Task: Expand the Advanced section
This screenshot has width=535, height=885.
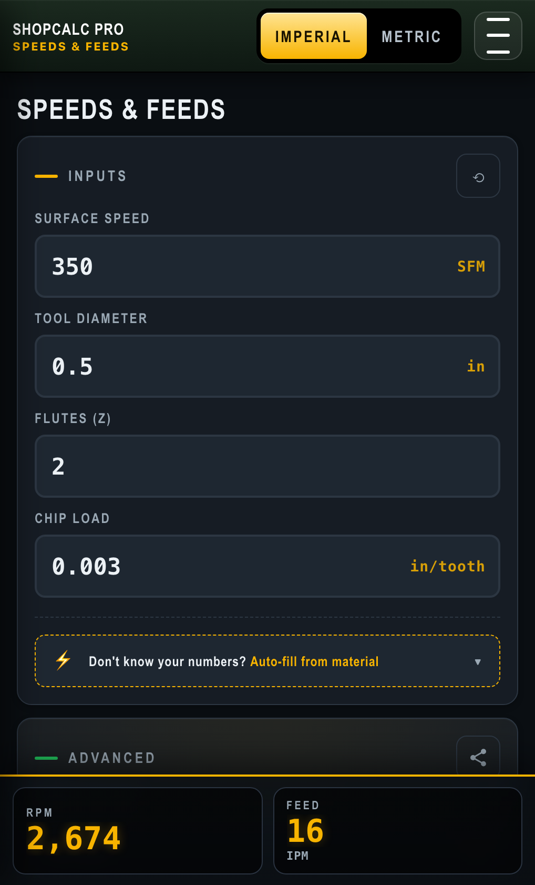Action: (x=111, y=758)
